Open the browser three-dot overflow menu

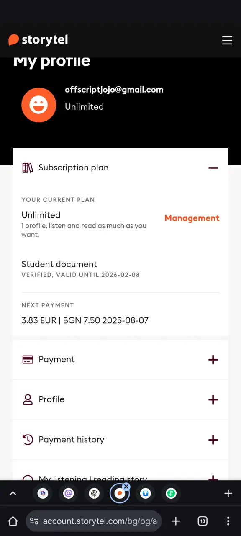click(228, 521)
